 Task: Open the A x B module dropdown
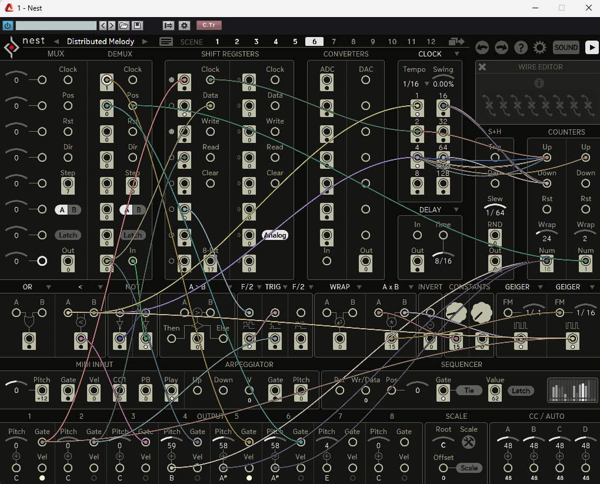(x=411, y=287)
